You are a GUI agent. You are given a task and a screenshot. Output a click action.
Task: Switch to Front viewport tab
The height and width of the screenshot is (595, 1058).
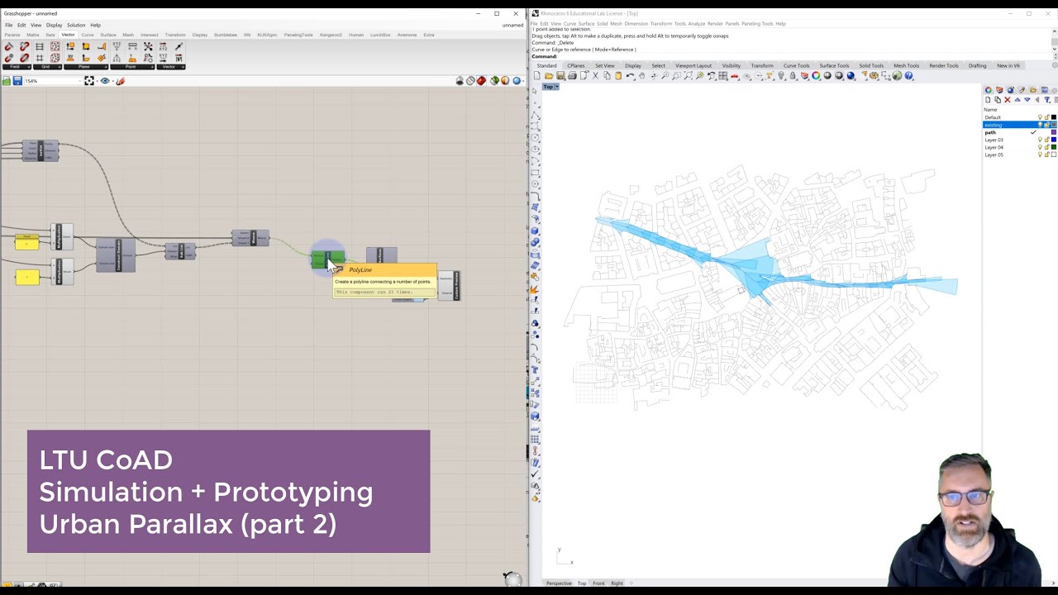pyautogui.click(x=598, y=583)
